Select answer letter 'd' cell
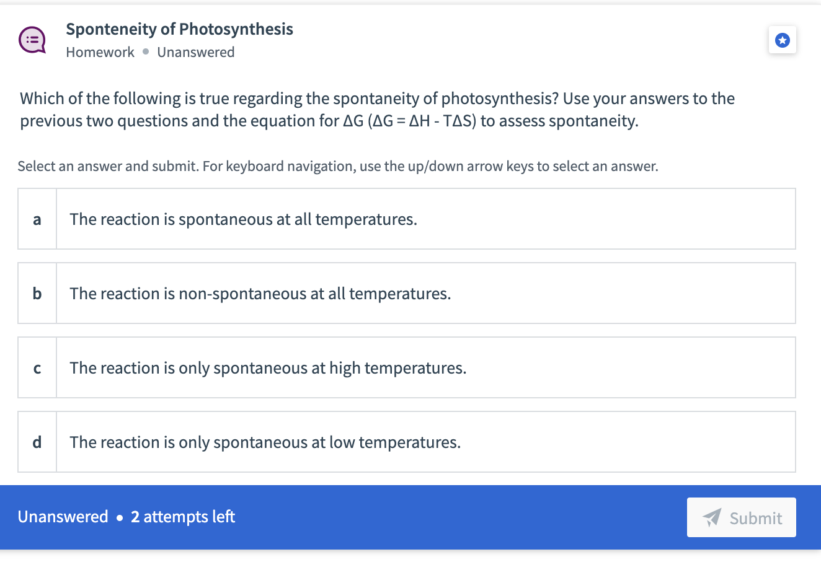Screen dimensions: 821x570 (37, 442)
